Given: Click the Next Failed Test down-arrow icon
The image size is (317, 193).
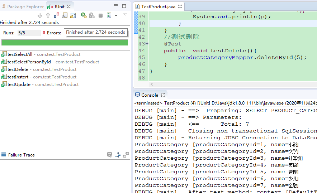Looking at the screenshot, I should pyautogui.click(x=40, y=15).
